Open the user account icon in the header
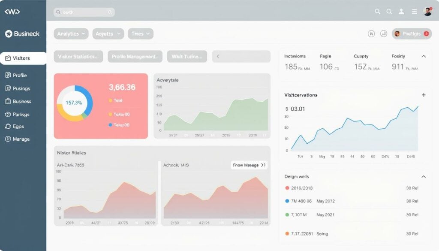439x251 pixels. click(402, 12)
